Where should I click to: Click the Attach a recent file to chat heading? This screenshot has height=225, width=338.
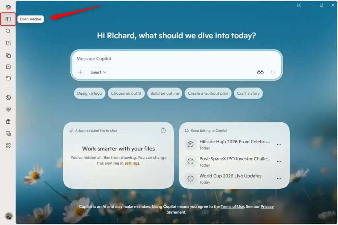point(96,131)
